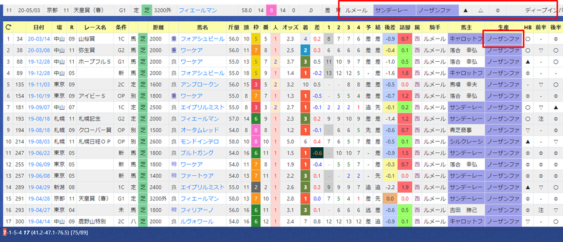This screenshot has height=242, width=563.
Task: Open horse link ファートゥア
Action: [197, 176]
